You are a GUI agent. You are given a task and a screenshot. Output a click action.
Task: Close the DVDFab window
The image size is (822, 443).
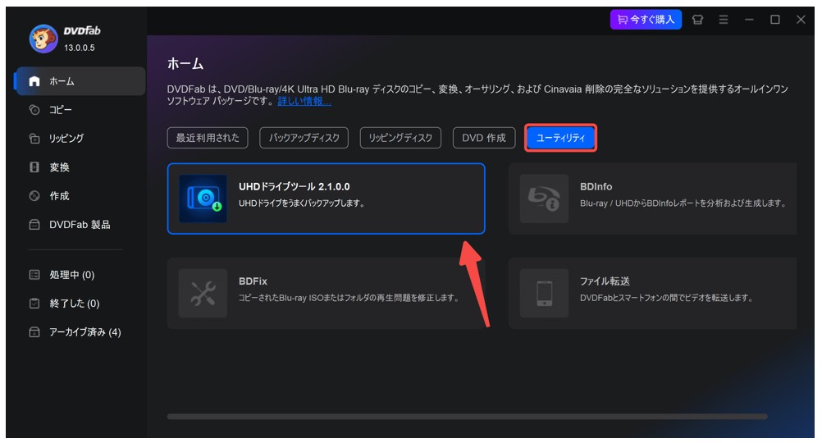point(801,20)
